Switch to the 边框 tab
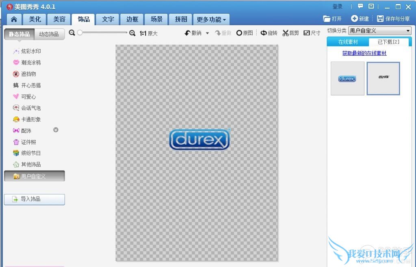Image resolution: width=416 pixels, height=267 pixels. [x=132, y=19]
